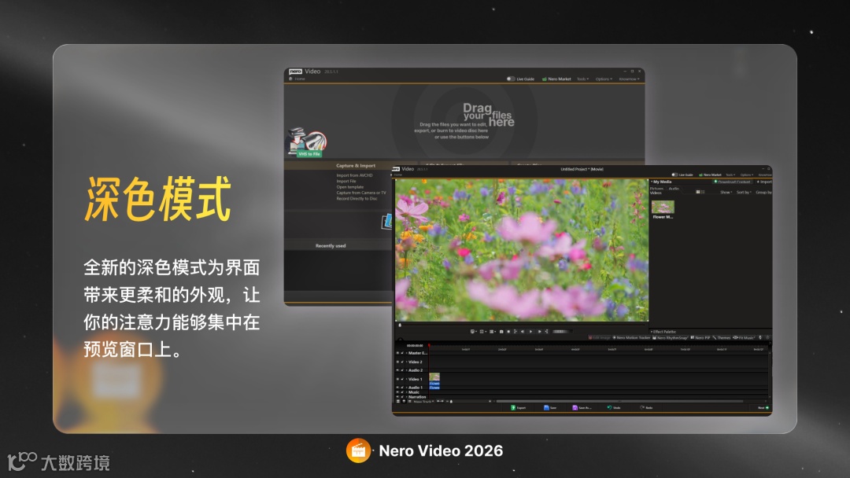Open Themes tool in effect toolbar
The image size is (850, 478).
[722, 338]
